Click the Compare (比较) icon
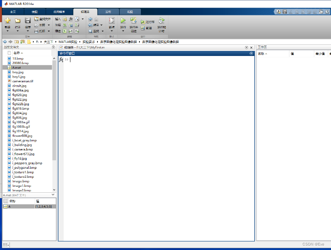The width and height of the screenshot is (331, 250). (x=36, y=25)
